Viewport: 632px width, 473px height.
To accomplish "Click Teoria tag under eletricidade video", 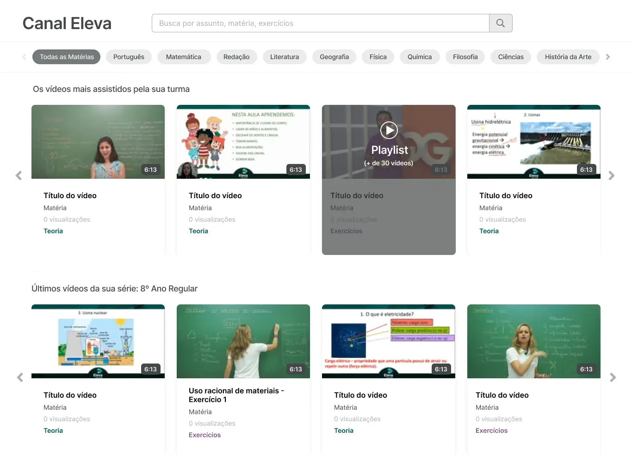I will pyautogui.click(x=344, y=431).
